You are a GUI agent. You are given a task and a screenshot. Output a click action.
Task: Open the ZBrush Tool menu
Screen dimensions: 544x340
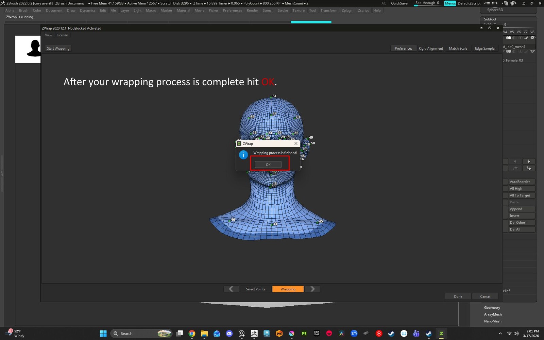point(312,11)
